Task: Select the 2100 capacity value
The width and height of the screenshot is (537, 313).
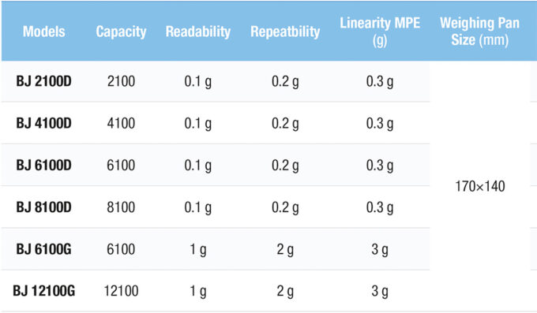Action: click(121, 81)
